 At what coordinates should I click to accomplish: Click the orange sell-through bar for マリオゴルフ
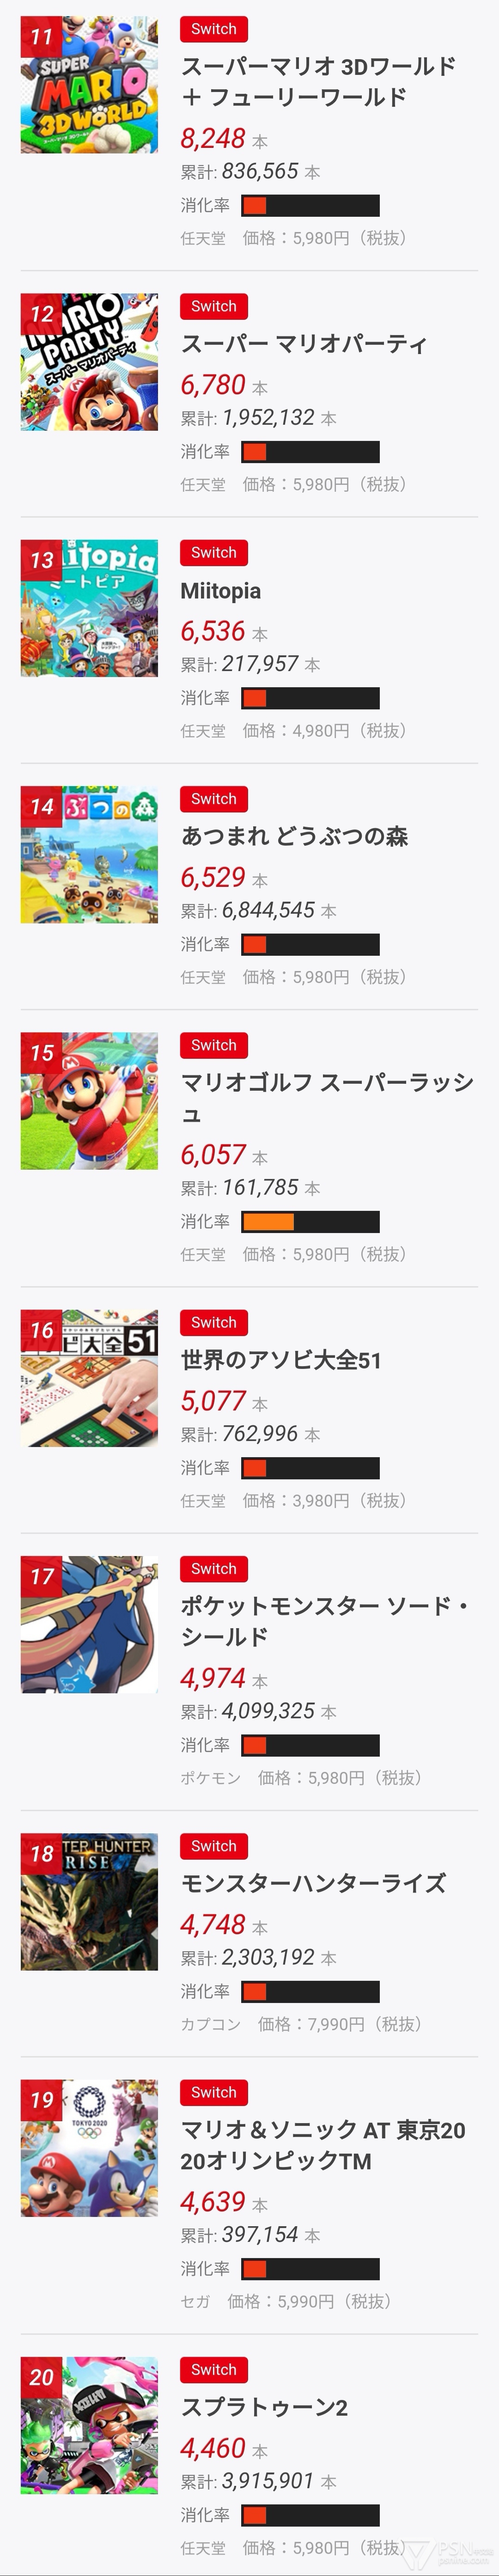pos(310,1221)
